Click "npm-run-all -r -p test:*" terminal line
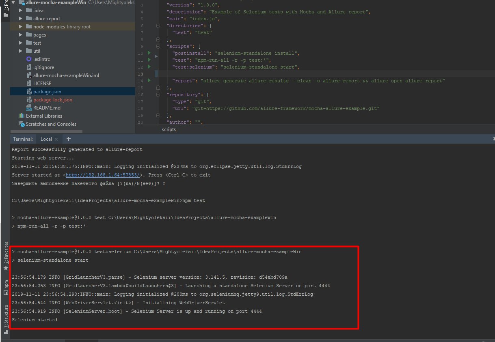 coord(52,226)
